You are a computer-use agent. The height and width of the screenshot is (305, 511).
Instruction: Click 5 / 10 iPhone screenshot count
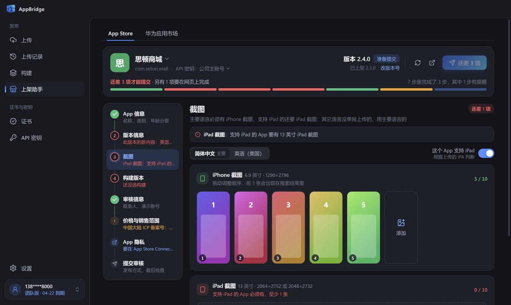pyautogui.click(x=481, y=179)
